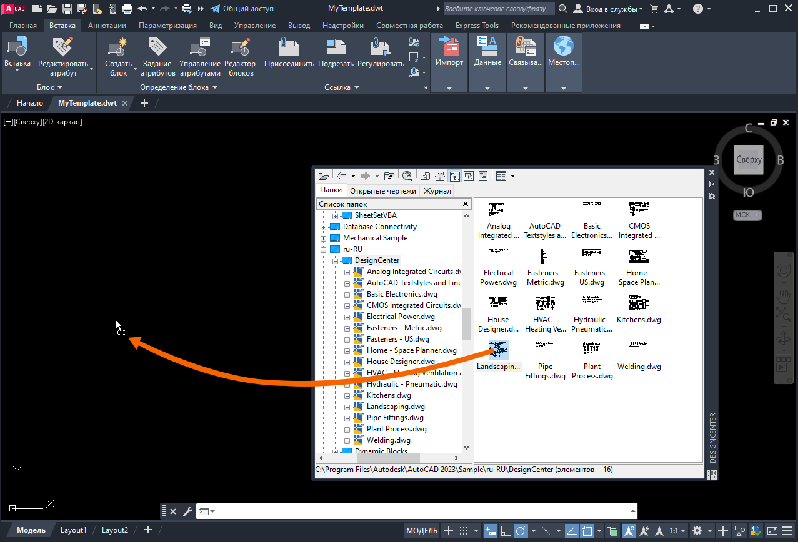798x542 pixels.
Task: Expand Определение блока panel dropdown
Action: coord(179,87)
